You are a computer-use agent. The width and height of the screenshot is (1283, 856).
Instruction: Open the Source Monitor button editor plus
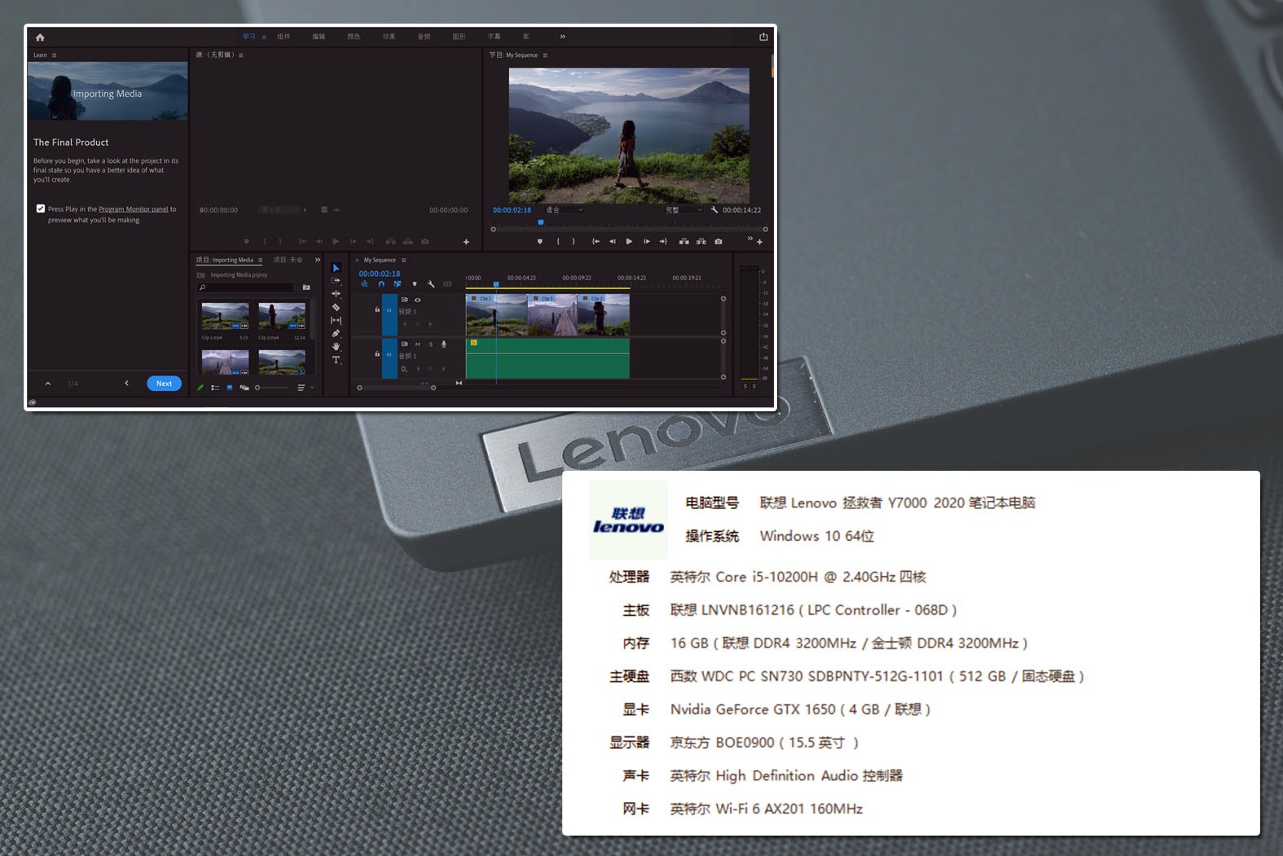(466, 241)
